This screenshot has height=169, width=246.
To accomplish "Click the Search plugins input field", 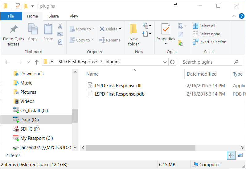I will coord(207,62).
